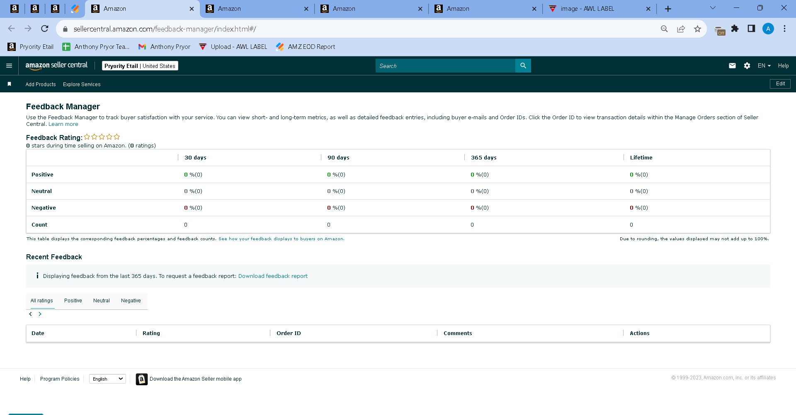Viewport: 796px width, 415px height.
Task: Open the Chrome profile avatar
Action: (768, 29)
